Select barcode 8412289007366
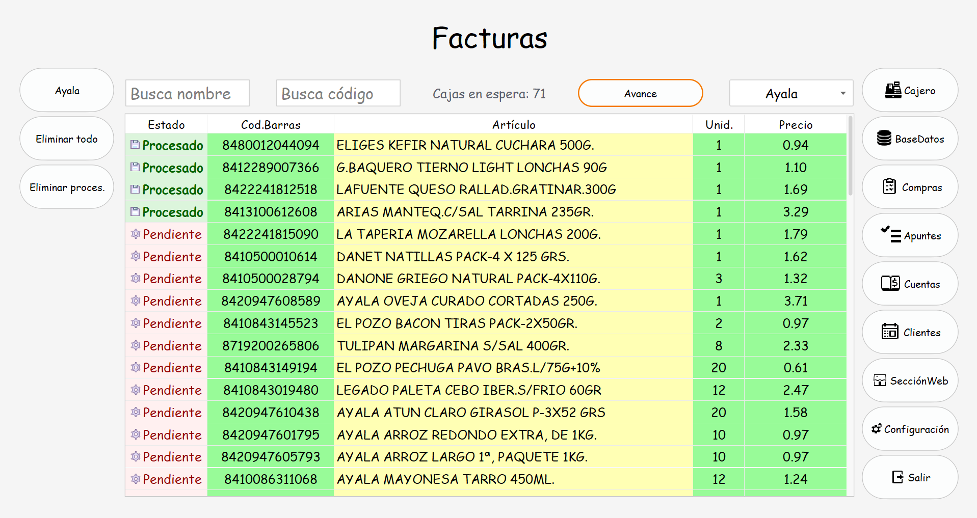 (x=271, y=167)
